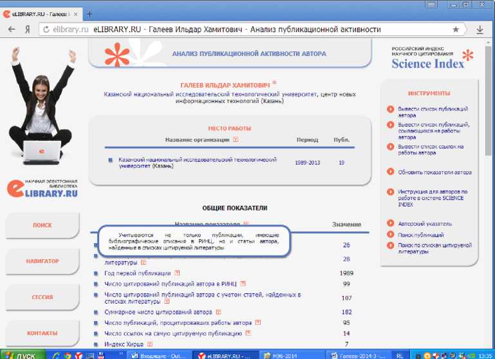Viewport: 495px width, 359px height.
Task: Open the browser menu hamburger icon
Action: pyautogui.click(x=431, y=5)
